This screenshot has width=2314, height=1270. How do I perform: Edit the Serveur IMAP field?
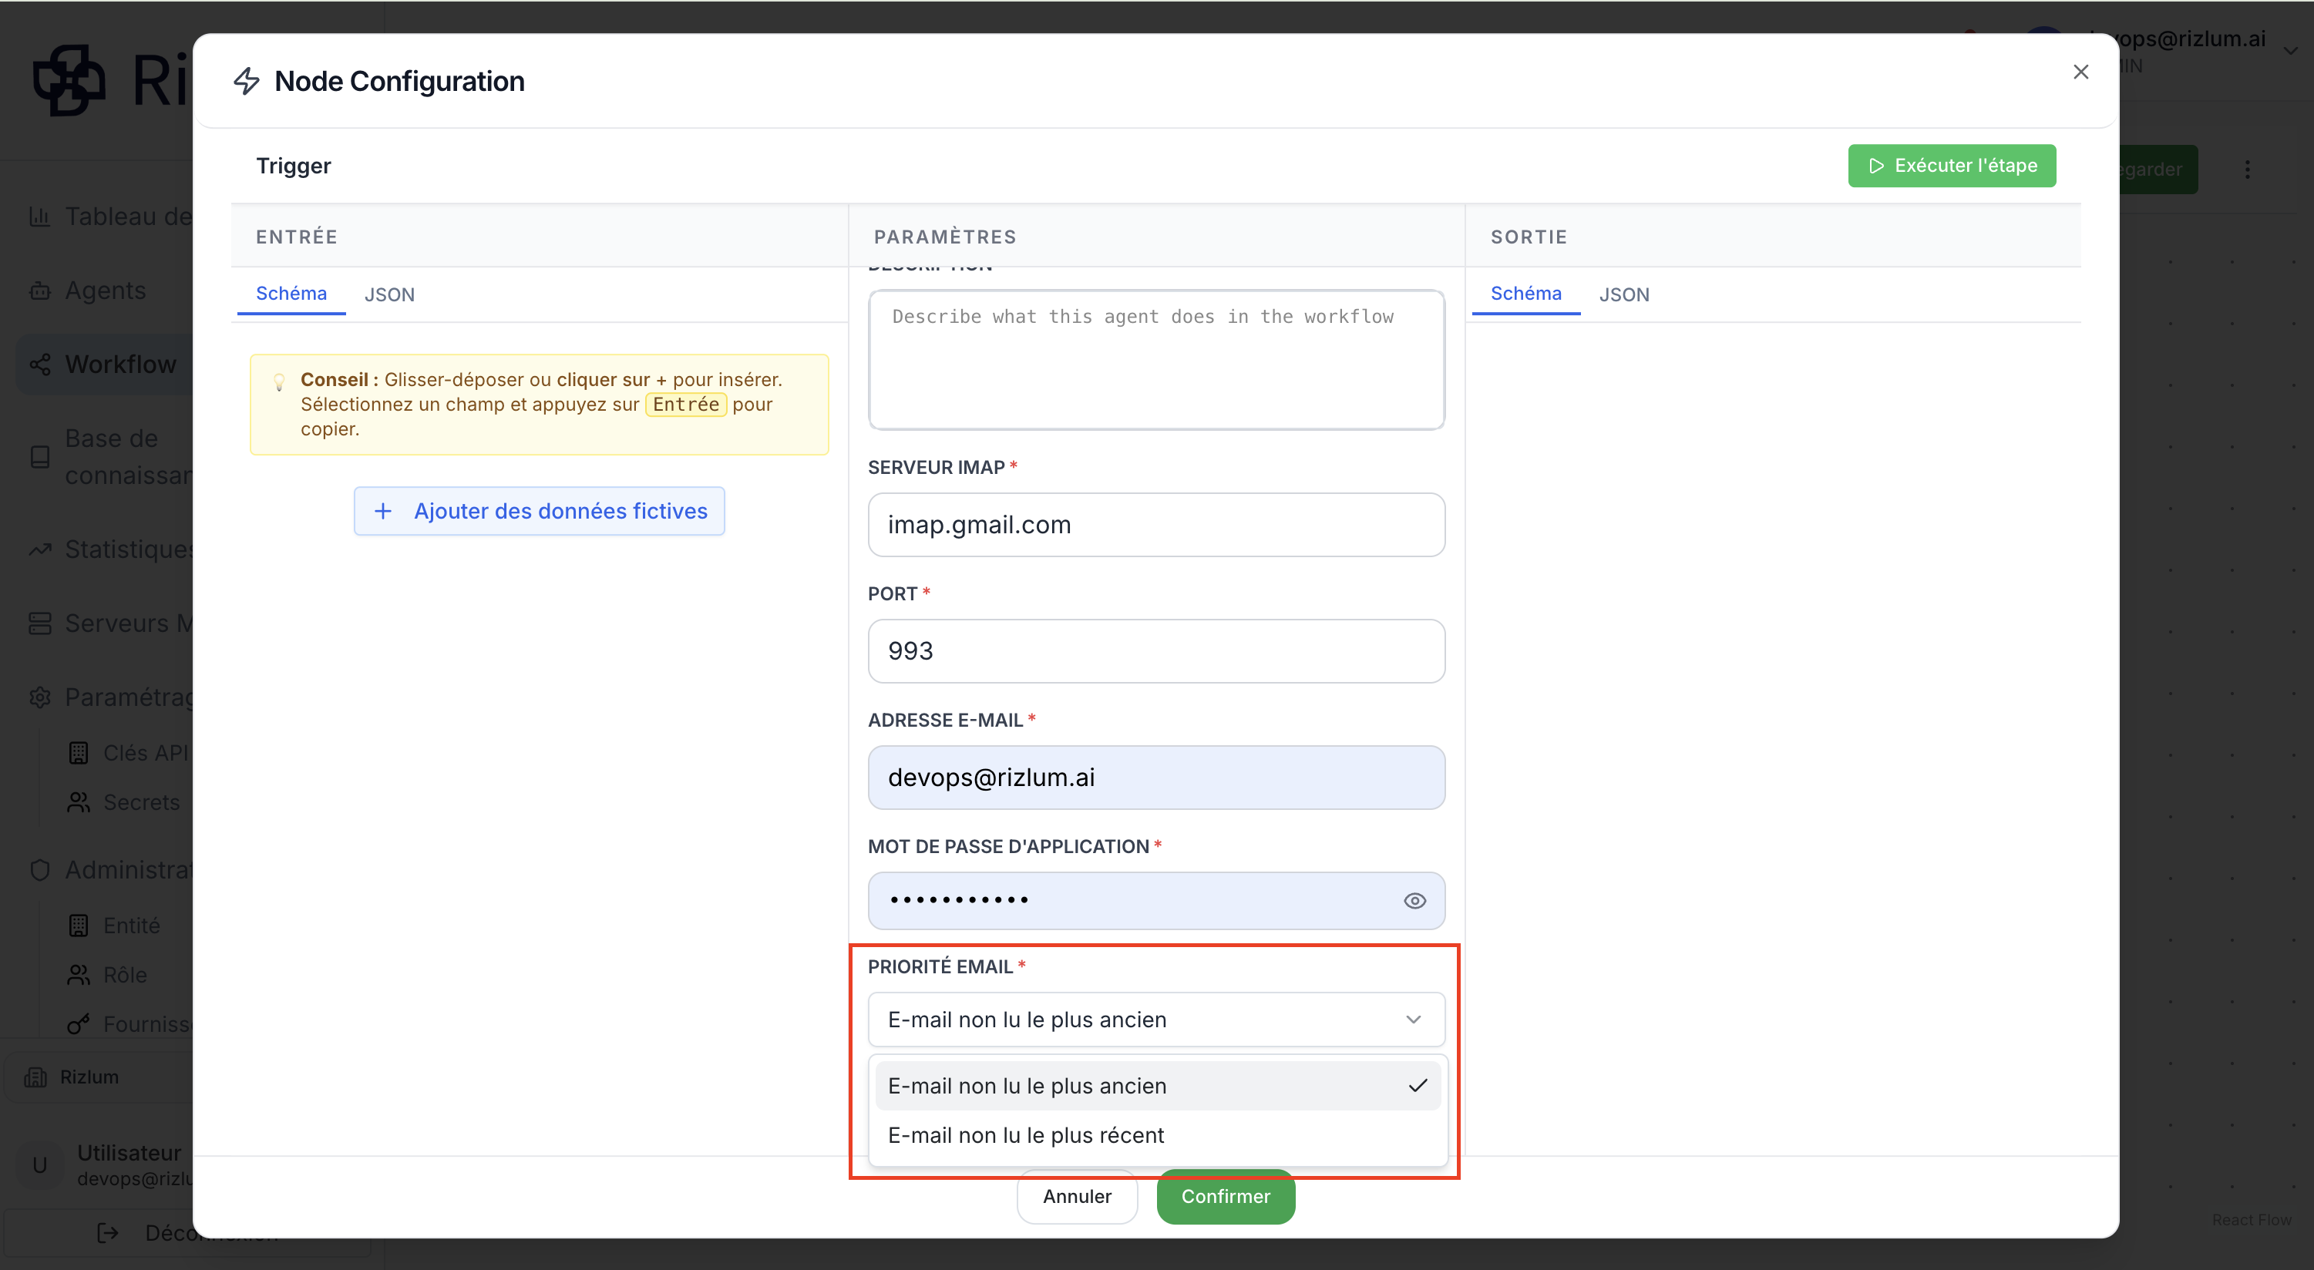click(1156, 525)
